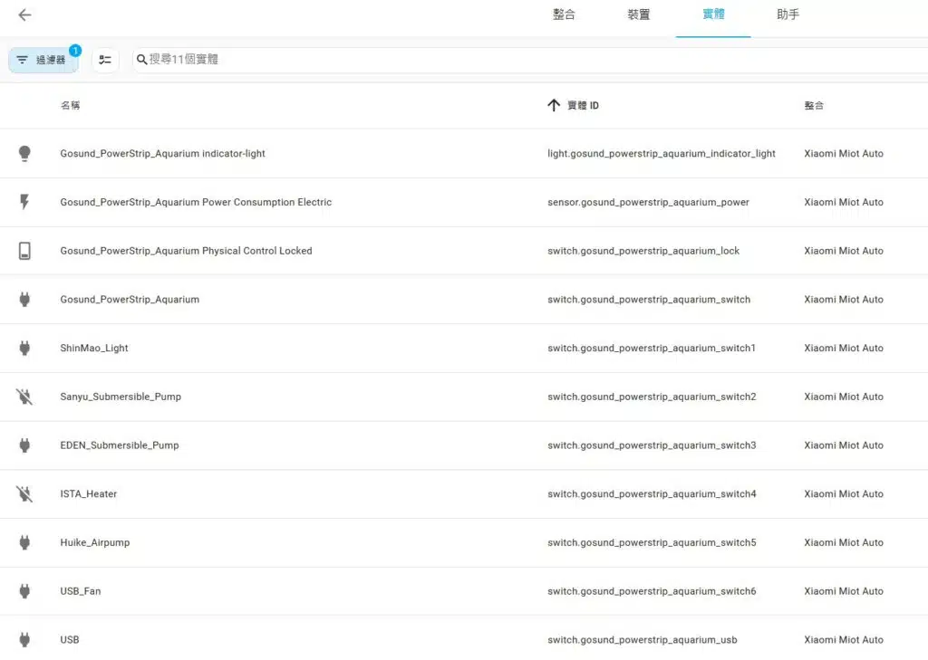
Task: Open Gosund_PowerStrip_Aquarium indicator-light entity
Action: tap(163, 154)
